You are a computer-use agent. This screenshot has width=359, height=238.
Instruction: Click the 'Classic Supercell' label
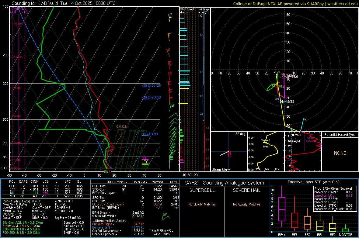coord(311,140)
